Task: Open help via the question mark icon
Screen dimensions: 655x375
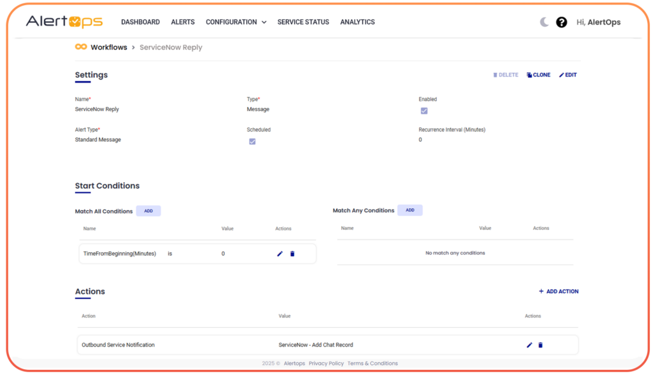Action: 562,22
